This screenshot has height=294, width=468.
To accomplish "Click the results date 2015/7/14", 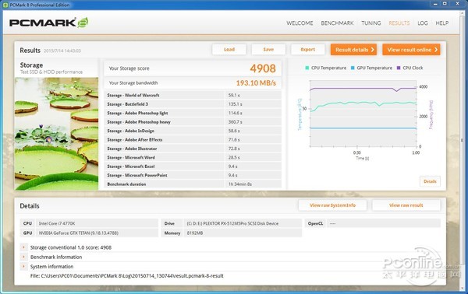I will (x=62, y=51).
